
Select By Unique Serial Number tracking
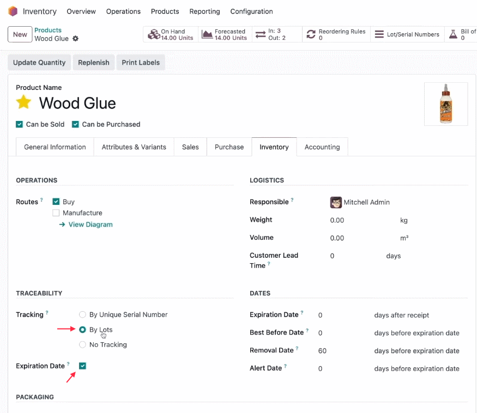[82, 314]
